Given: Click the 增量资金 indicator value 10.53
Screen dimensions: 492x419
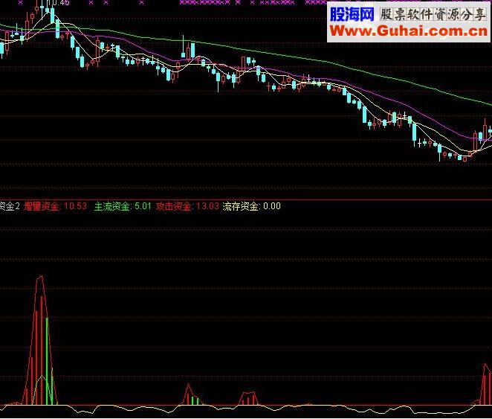Looking at the screenshot, I should pos(75,206).
